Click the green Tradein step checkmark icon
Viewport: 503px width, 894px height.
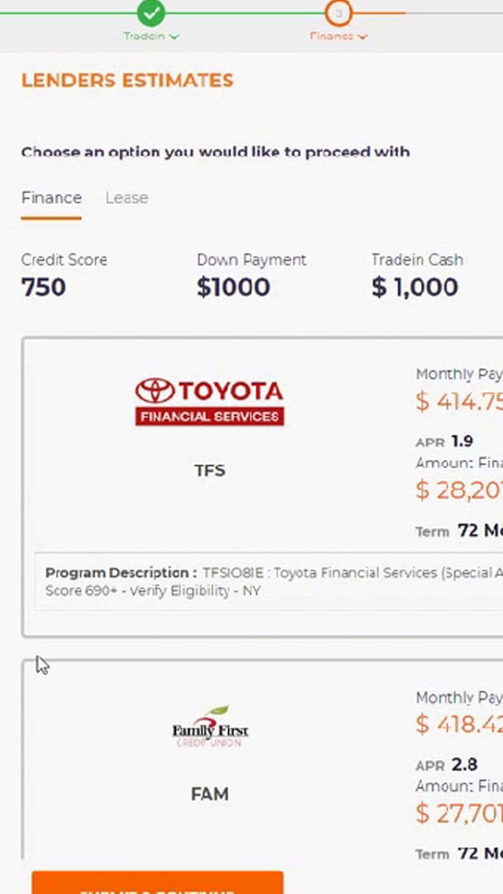coord(151,13)
